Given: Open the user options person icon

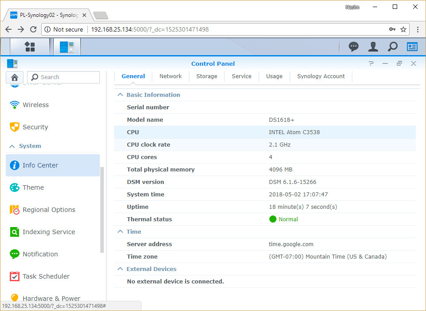Looking at the screenshot, I should 373,47.
